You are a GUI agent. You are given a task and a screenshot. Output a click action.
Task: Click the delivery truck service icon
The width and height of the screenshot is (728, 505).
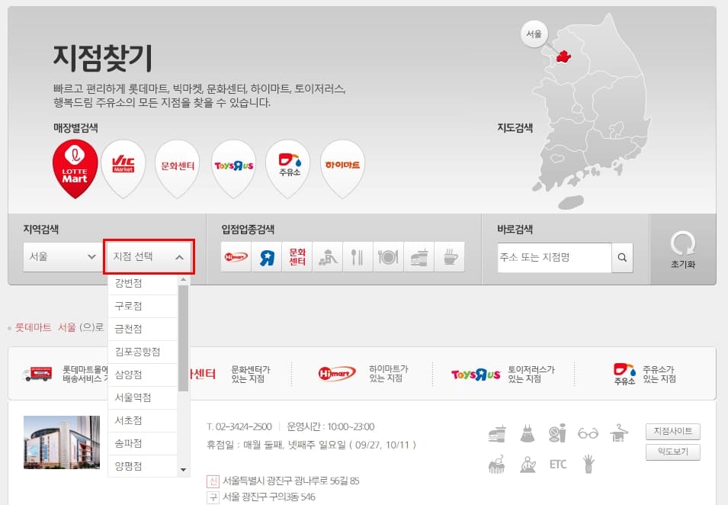[37, 374]
